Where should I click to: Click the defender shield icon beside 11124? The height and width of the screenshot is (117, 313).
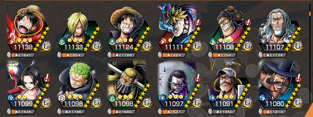[112, 41]
